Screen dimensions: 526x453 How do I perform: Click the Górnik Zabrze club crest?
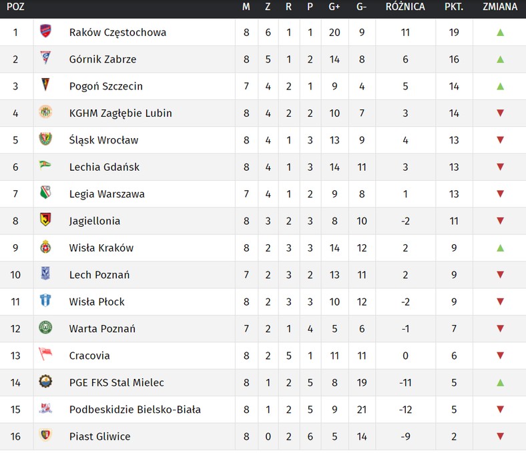click(45, 57)
